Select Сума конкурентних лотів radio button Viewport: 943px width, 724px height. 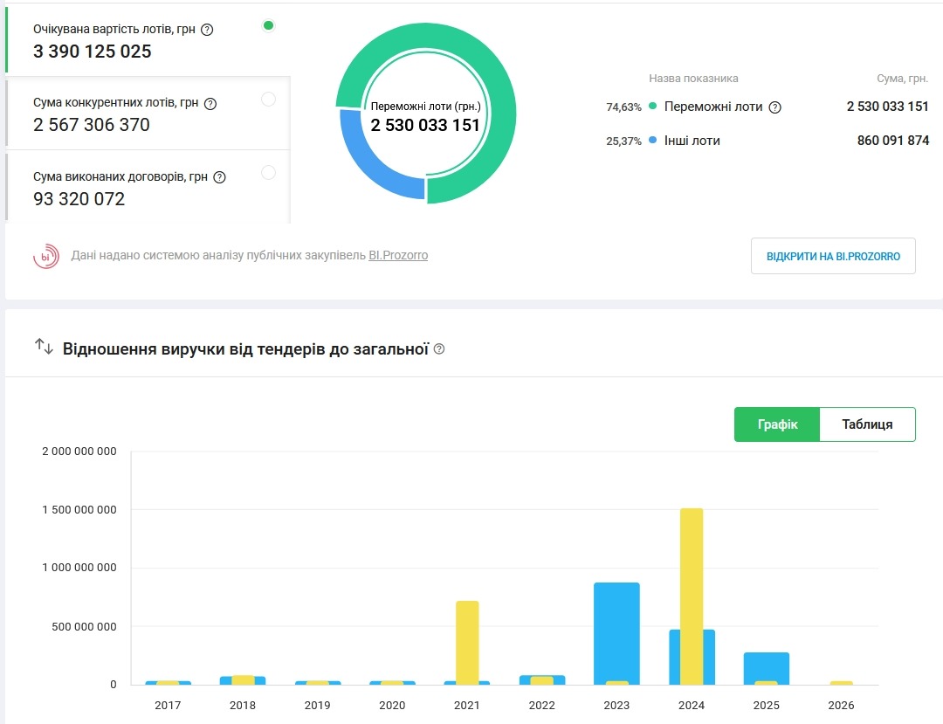tap(269, 100)
